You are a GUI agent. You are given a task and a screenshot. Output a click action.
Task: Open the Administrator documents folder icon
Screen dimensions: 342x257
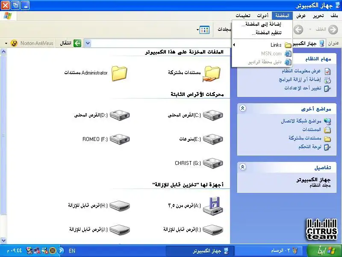point(119,73)
